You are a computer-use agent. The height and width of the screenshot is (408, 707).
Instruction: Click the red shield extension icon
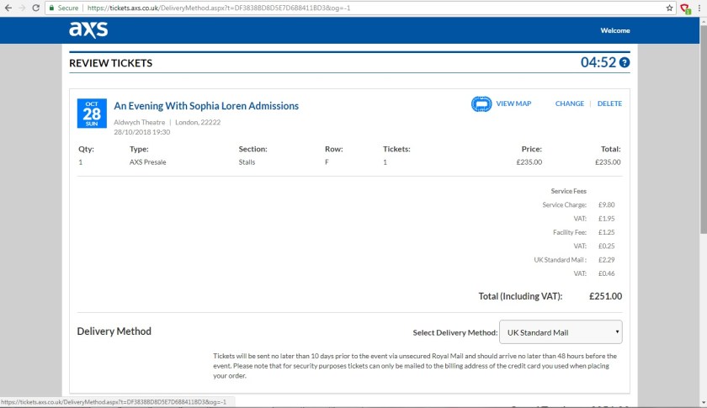coord(685,8)
